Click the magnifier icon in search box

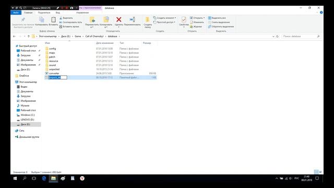(x=318, y=37)
